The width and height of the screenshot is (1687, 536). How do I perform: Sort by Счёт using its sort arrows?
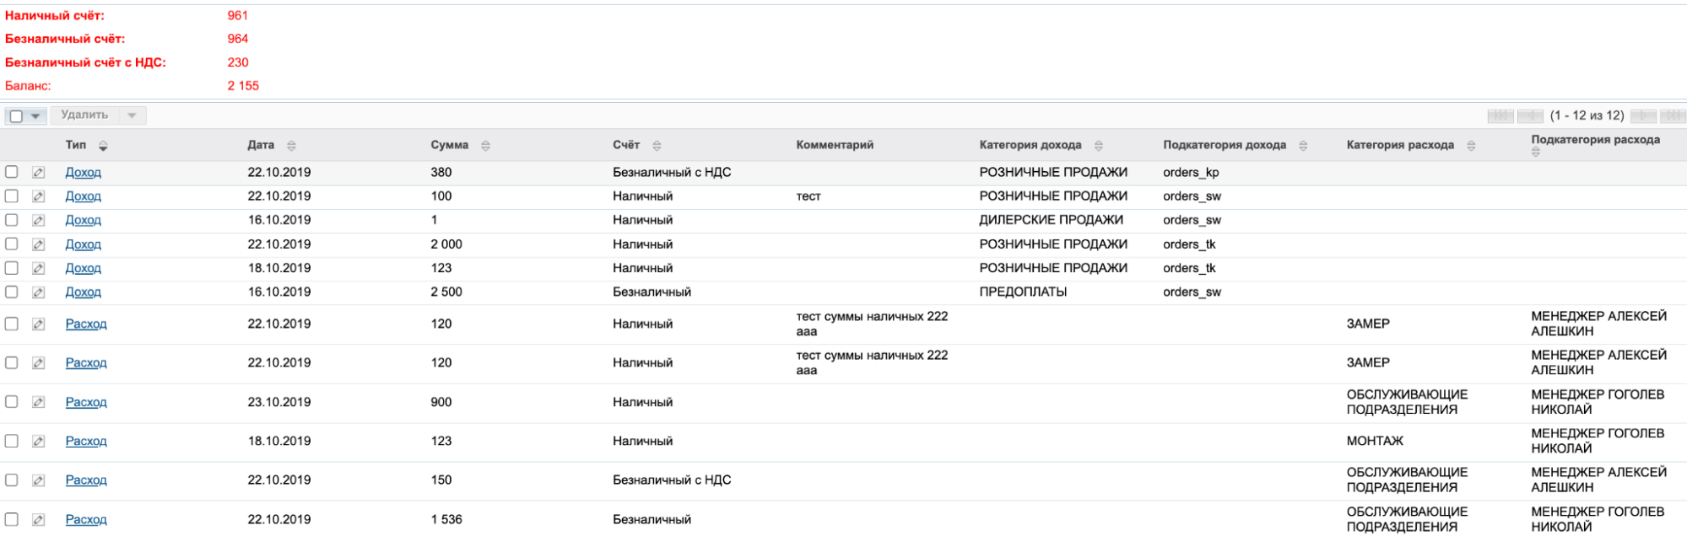coord(657,146)
